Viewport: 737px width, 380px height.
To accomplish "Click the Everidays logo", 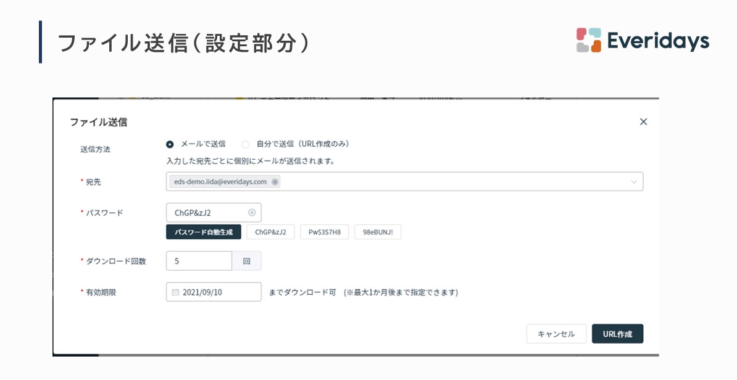I will 643,41.
